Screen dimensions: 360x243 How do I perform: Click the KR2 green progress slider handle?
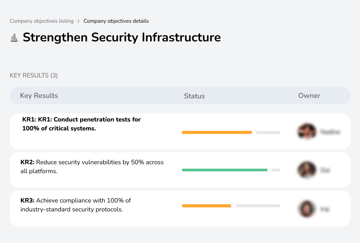[270, 170]
